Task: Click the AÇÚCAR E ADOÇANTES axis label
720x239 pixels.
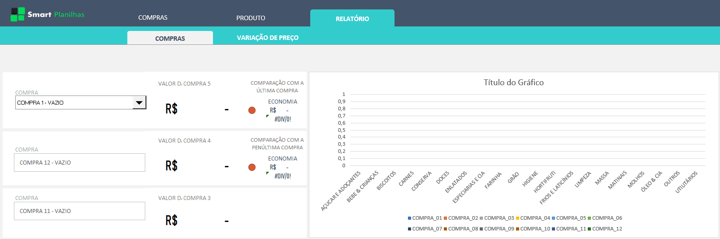Action: 341,191
